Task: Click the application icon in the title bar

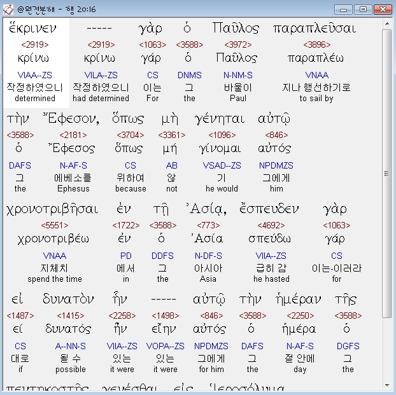Action: [8, 10]
